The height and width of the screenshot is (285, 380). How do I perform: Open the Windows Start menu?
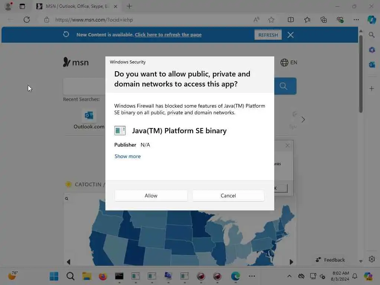pyautogui.click(x=54, y=276)
